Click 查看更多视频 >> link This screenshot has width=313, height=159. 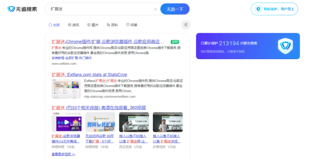pyautogui.click(x=64, y=154)
